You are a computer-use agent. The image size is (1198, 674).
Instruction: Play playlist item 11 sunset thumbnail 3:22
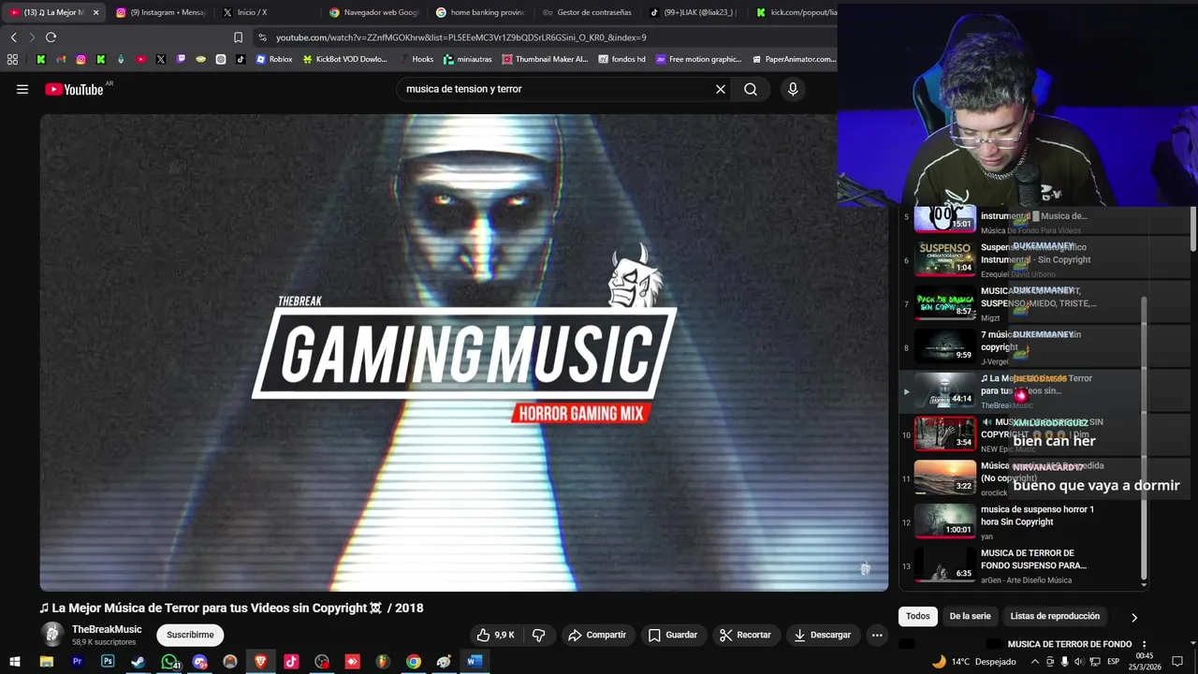click(x=944, y=478)
